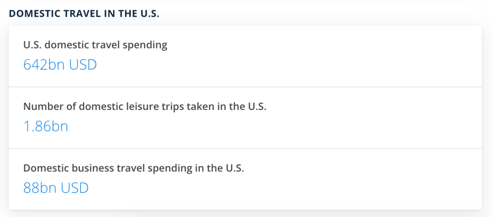The width and height of the screenshot is (492, 217).
Task: Click the word 'DOMESTIC' in the section heading
Action: (32, 13)
